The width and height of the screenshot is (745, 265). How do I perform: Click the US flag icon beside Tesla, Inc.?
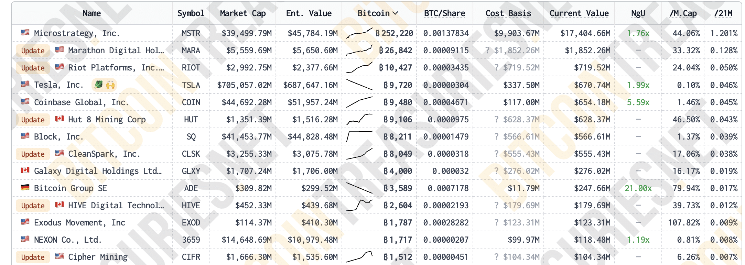[x=25, y=84]
